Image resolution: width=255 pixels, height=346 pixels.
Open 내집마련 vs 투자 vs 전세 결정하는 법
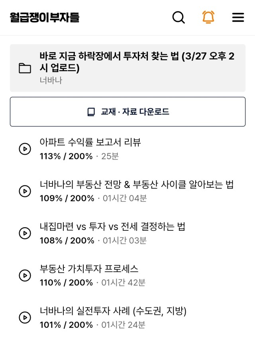pos(112,226)
